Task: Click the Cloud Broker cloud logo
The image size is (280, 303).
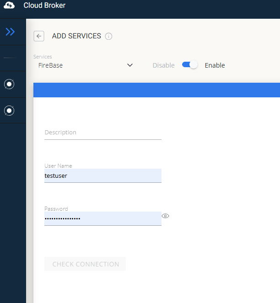Action: pos(10,6)
